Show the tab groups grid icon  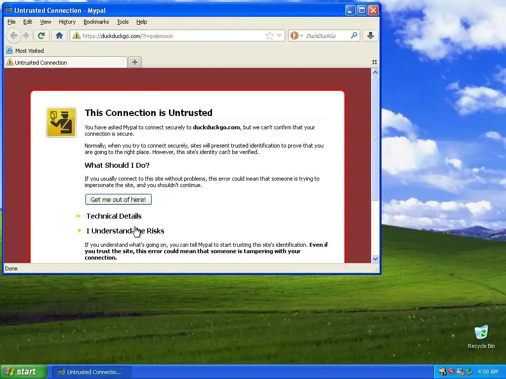[x=375, y=62]
